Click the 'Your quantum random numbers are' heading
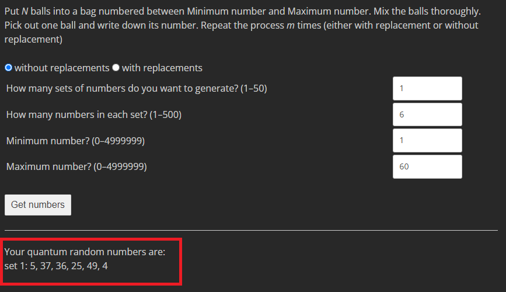Viewport: 506px width, 292px height. click(x=85, y=252)
